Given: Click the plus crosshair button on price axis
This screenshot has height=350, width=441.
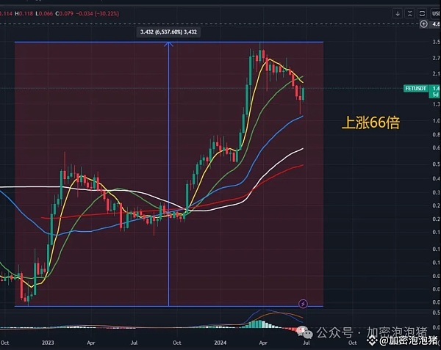Looking at the screenshot, I should [425, 24].
